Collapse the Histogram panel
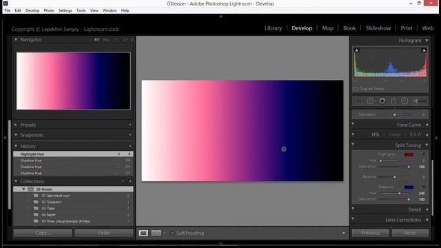The height and width of the screenshot is (248, 441). 427,41
